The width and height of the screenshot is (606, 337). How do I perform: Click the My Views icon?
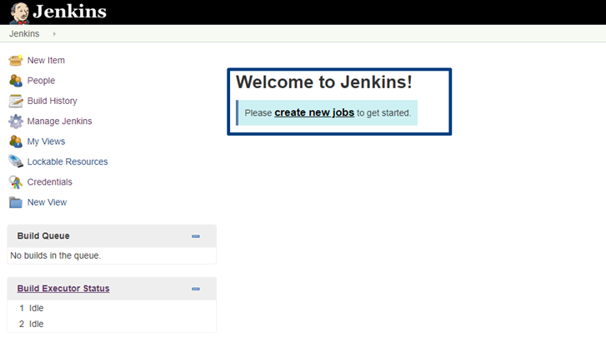pyautogui.click(x=16, y=141)
